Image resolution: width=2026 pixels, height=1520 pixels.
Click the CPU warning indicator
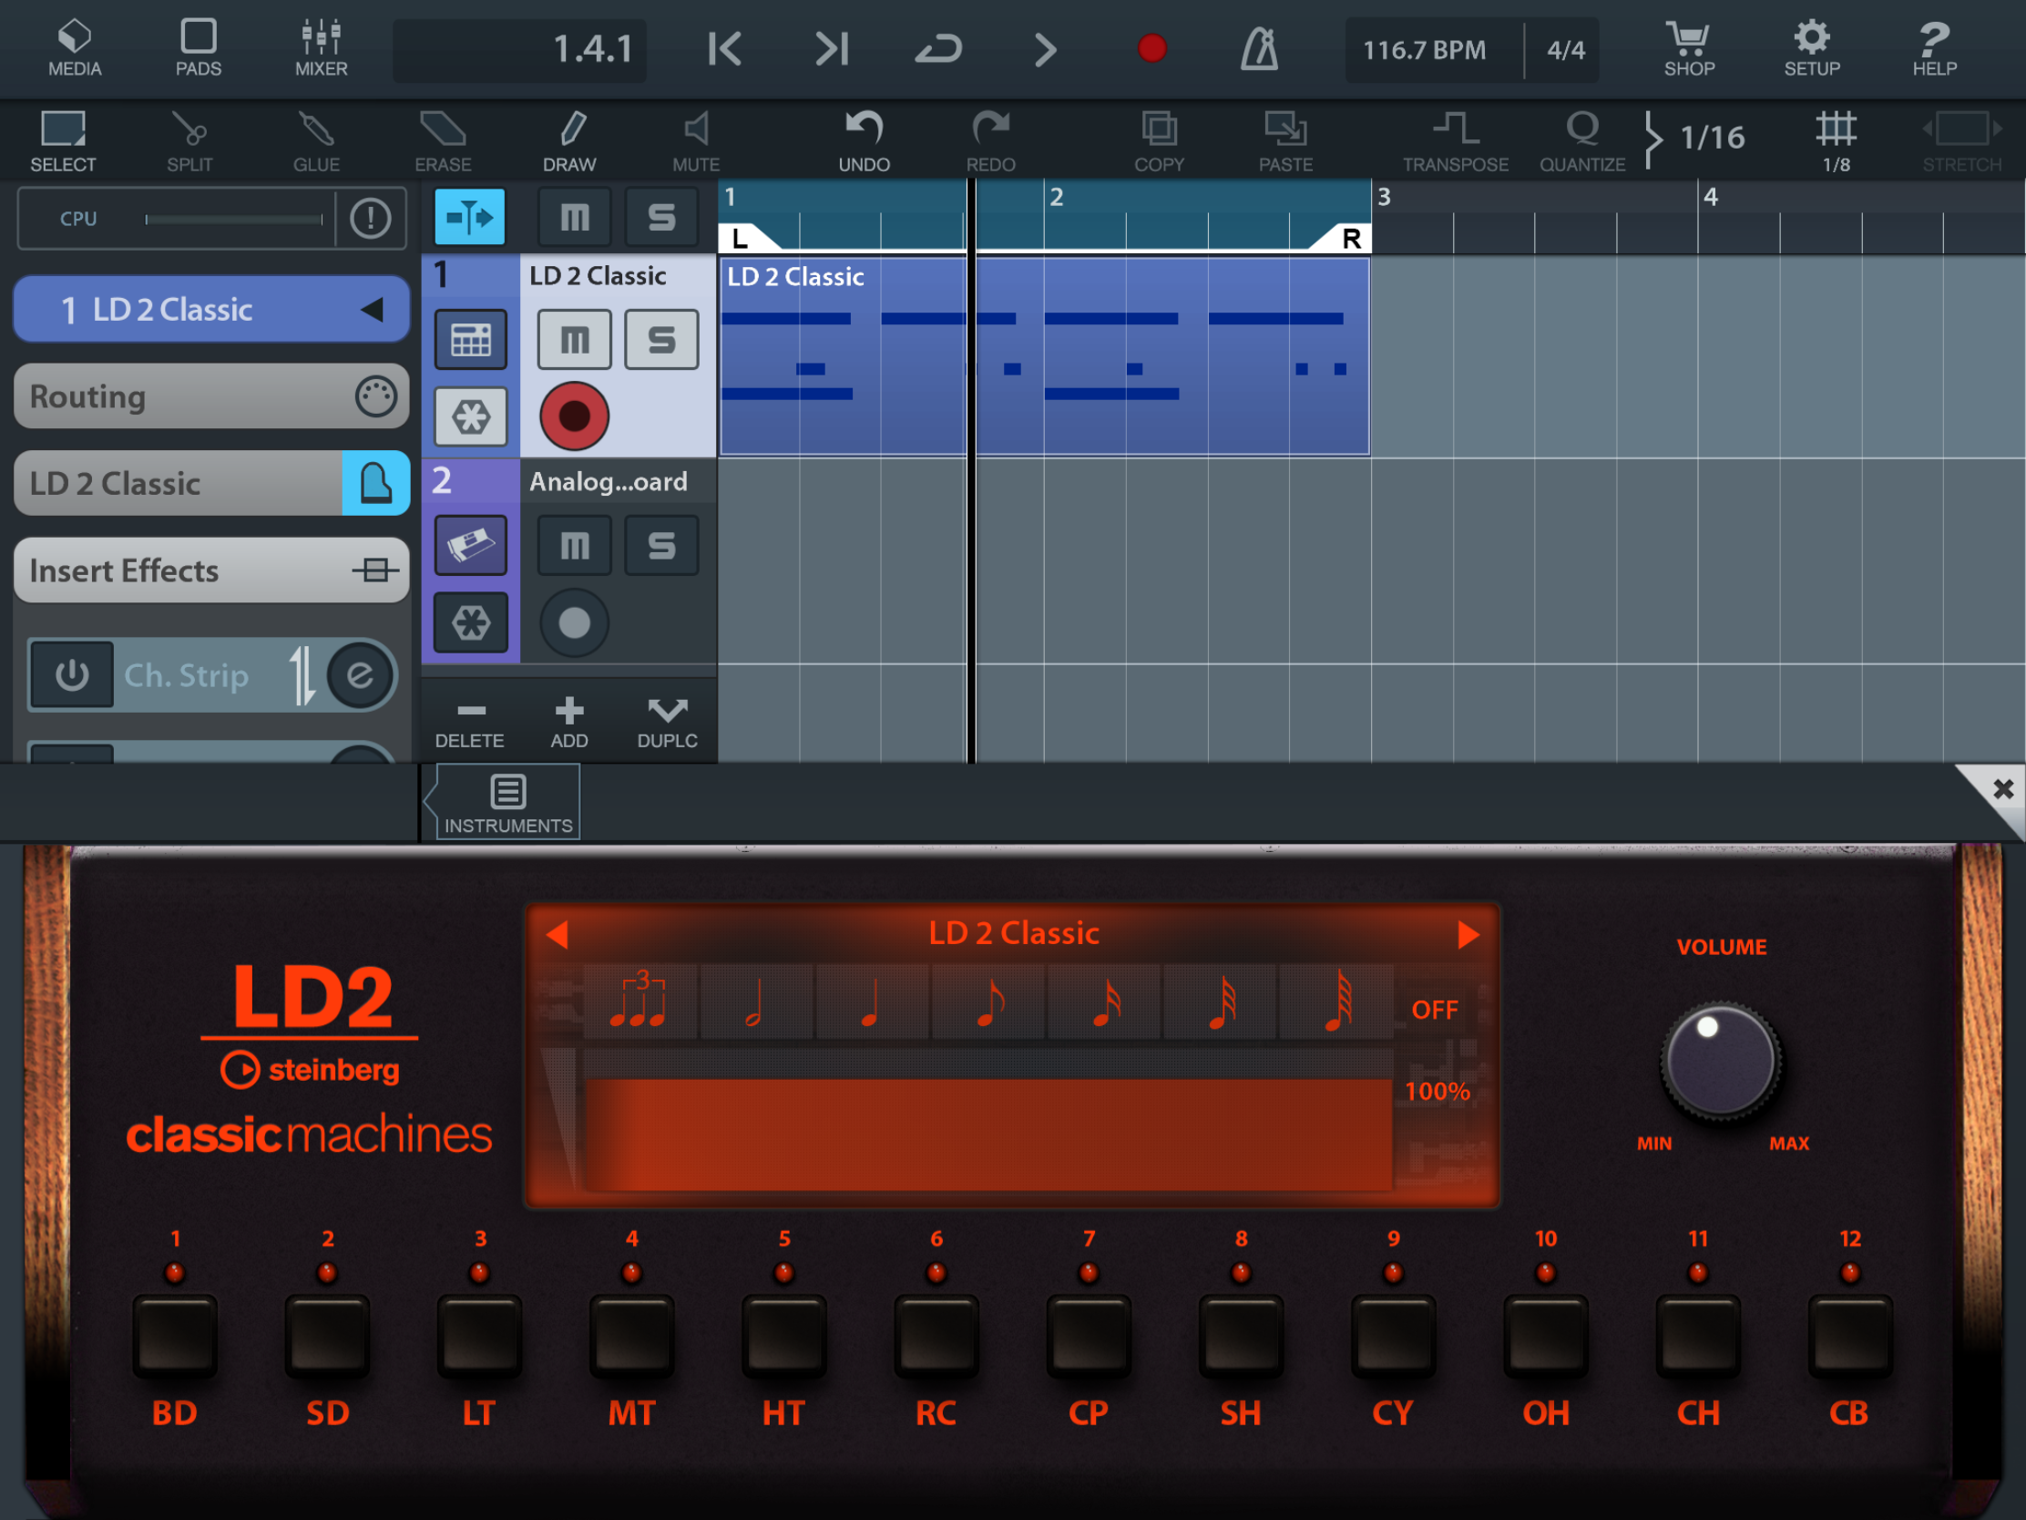tap(370, 218)
